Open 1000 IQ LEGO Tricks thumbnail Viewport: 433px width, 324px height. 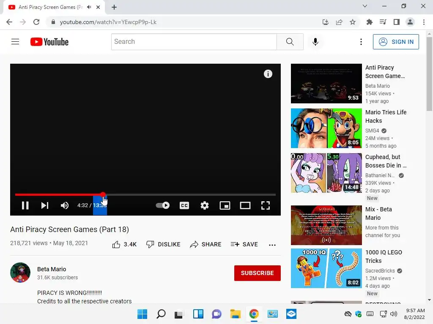click(x=326, y=268)
